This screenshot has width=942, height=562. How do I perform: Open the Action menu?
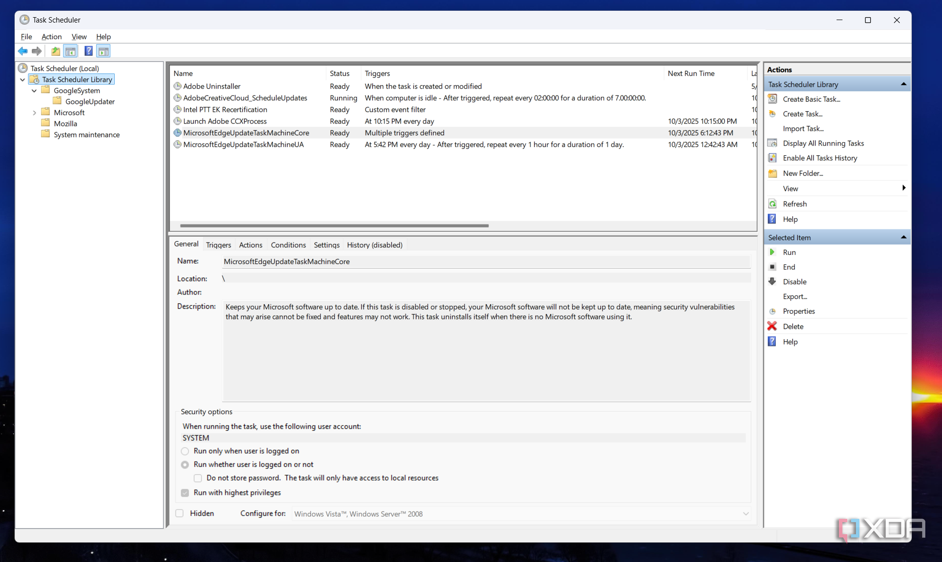coord(51,37)
